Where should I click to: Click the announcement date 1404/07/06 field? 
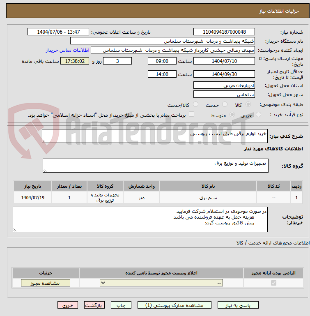(x=58, y=32)
